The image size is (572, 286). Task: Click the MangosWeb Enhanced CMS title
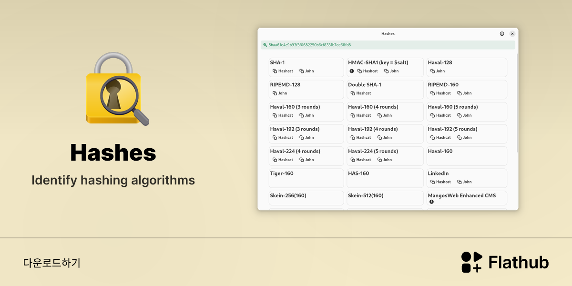coord(462,195)
